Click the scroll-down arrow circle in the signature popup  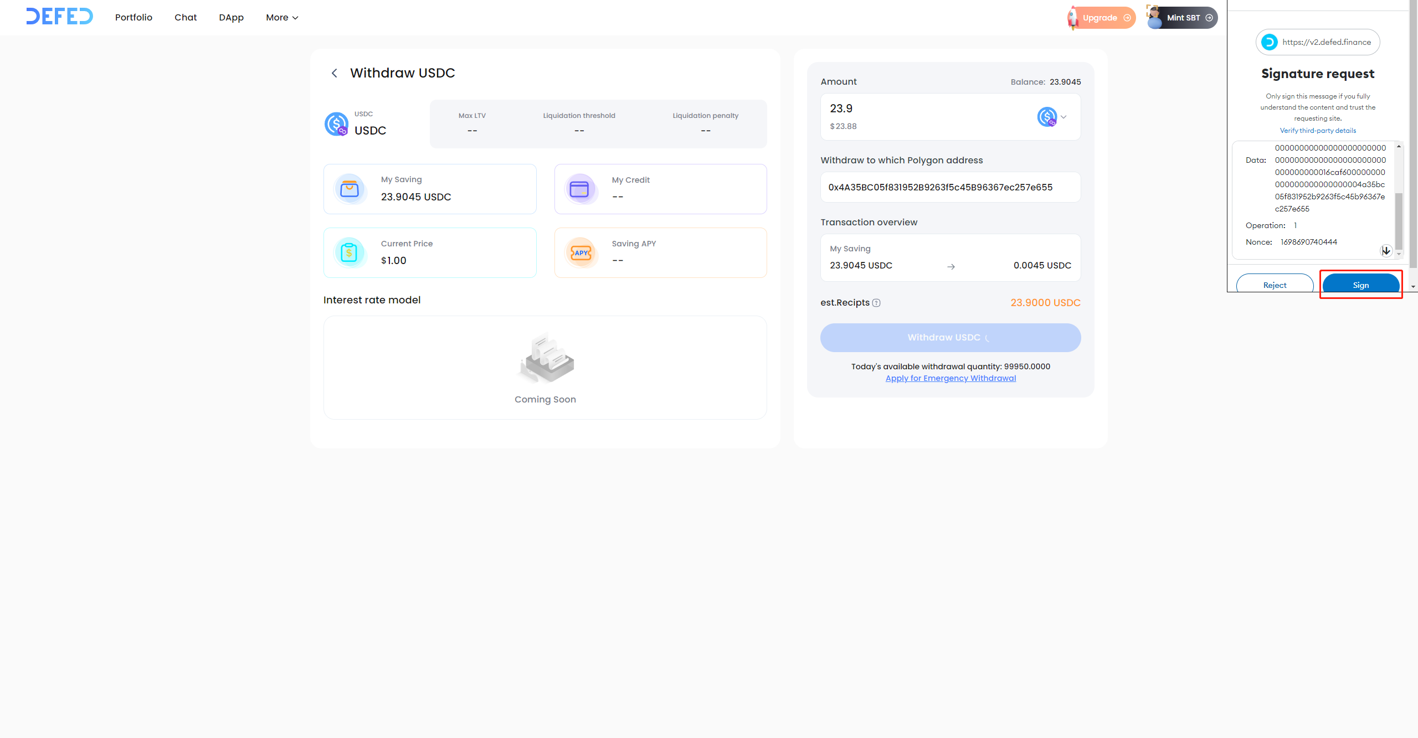coord(1386,251)
